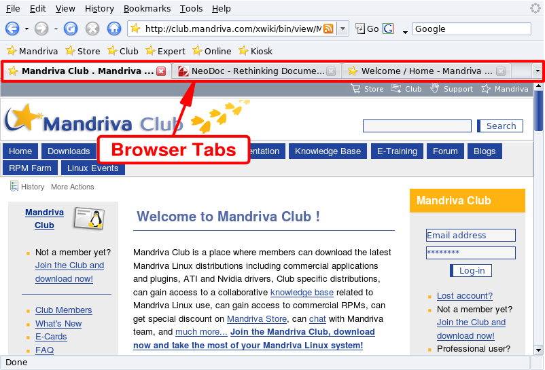
Task: Expand the address bar URL dropdown
Action: [x=342, y=29]
